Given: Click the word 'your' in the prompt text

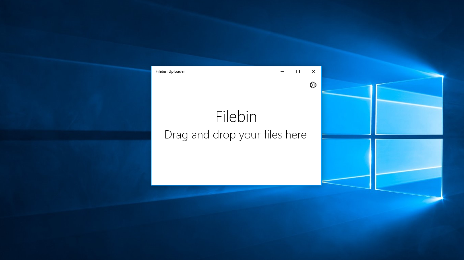Looking at the screenshot, I should [250, 135].
